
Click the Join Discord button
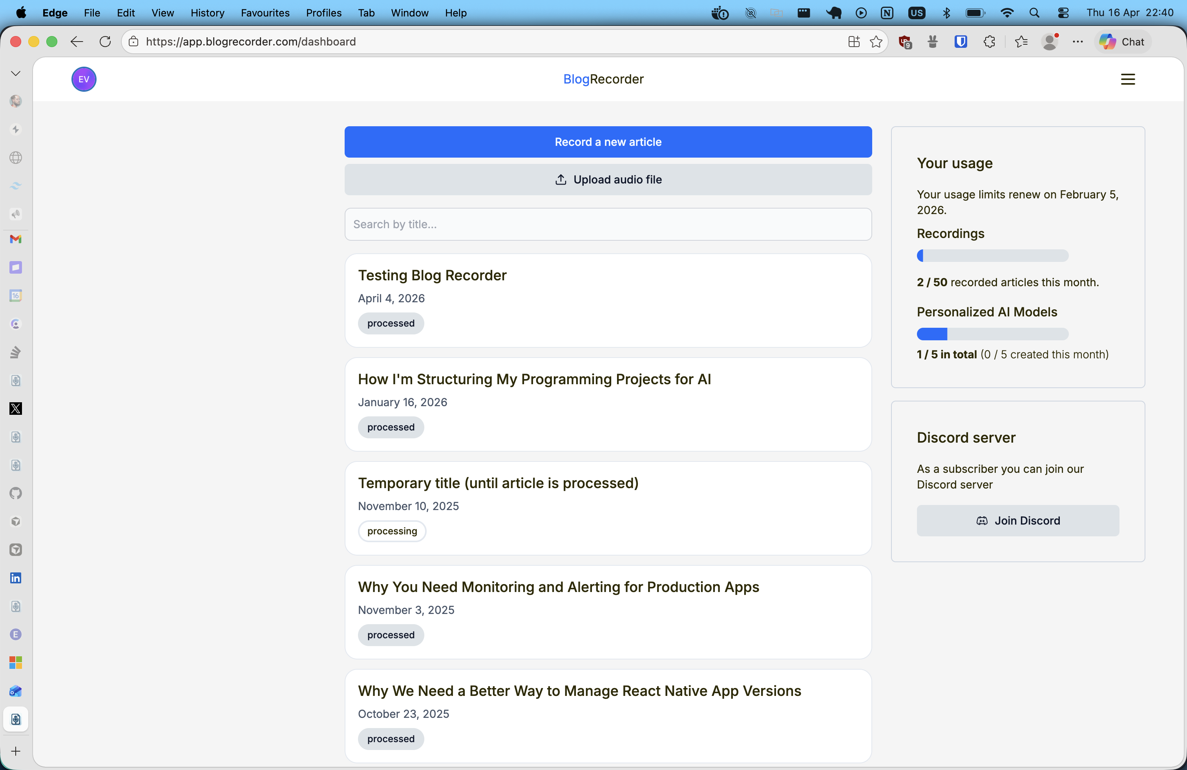1017,521
